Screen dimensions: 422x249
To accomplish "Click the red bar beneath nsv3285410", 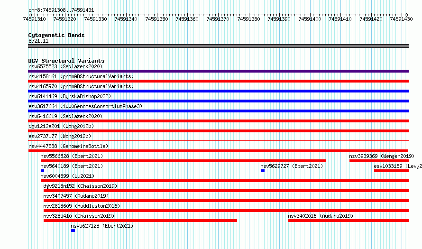I will (140, 221).
